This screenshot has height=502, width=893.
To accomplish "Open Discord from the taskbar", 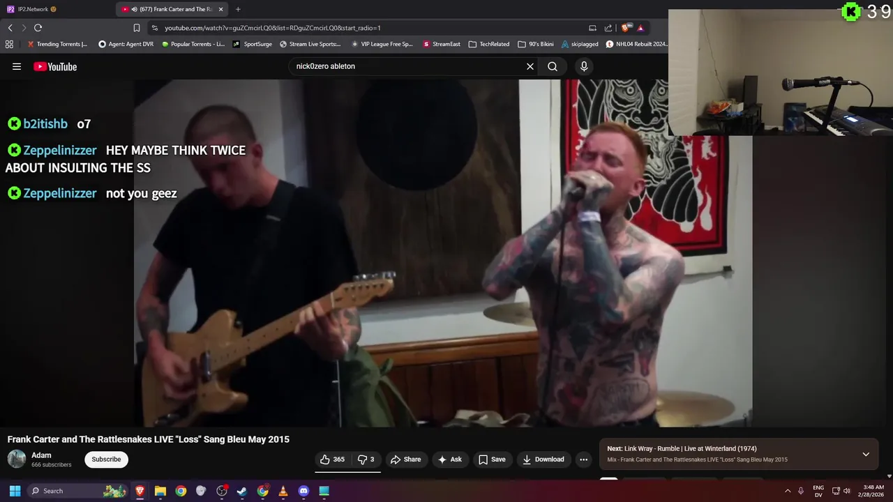I will pos(303,491).
